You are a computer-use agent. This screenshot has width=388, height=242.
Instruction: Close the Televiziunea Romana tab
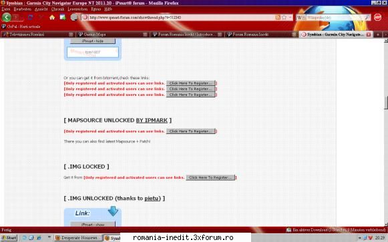tap(71, 34)
